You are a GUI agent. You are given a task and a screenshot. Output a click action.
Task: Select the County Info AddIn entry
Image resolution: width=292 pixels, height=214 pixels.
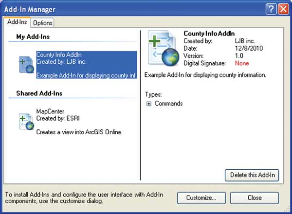87,65
